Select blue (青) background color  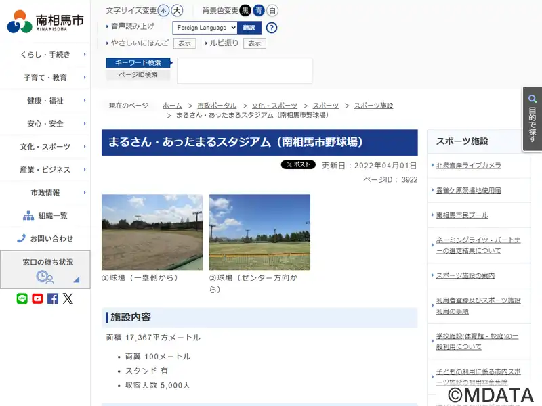258,11
